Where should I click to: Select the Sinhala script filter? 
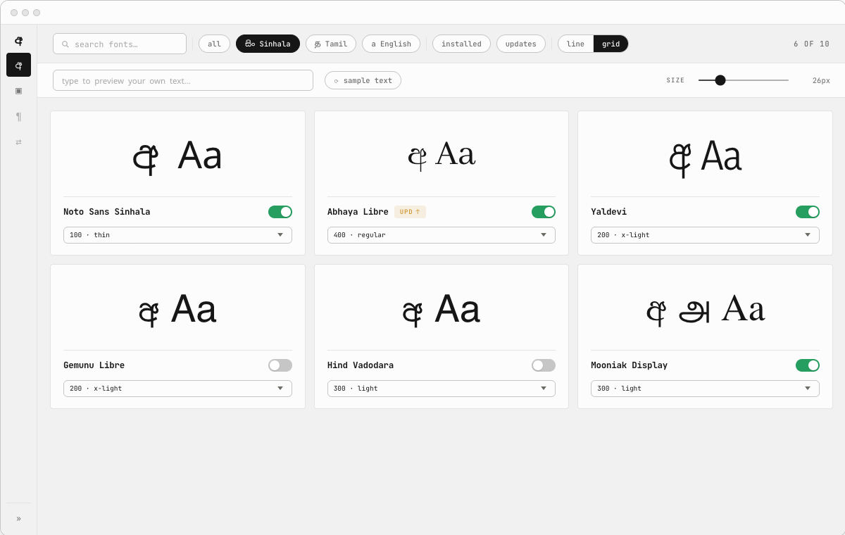click(268, 44)
